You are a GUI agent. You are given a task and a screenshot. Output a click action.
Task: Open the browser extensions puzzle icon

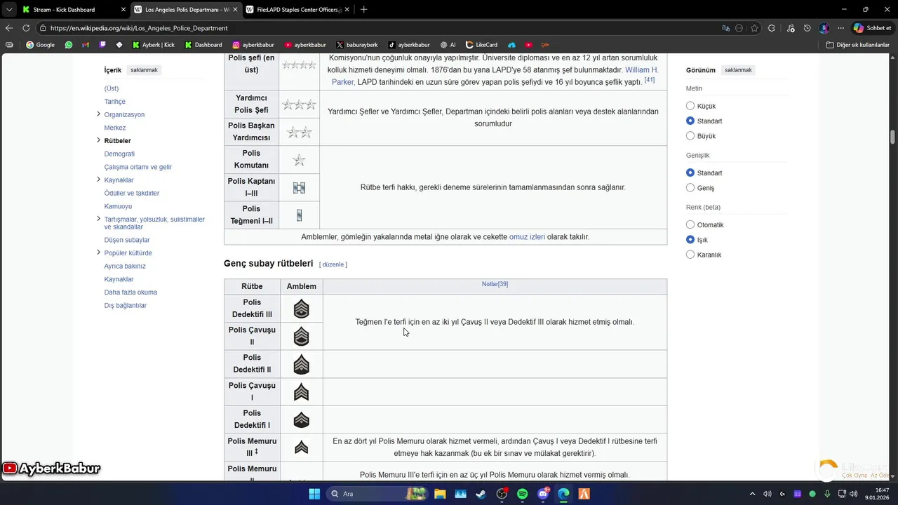point(772,28)
